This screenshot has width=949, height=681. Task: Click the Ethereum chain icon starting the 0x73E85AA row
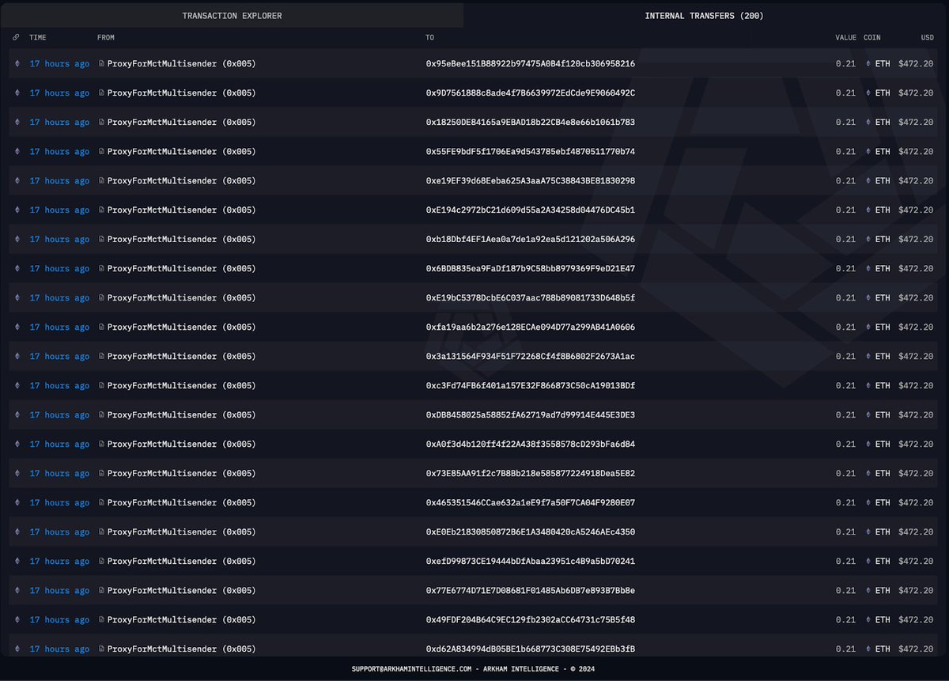coord(17,474)
